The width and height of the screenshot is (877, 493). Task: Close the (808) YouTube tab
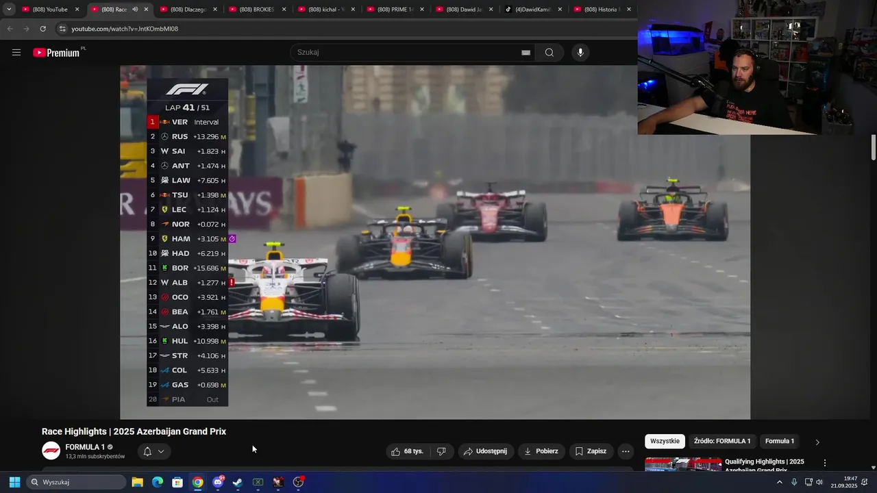pos(77,10)
